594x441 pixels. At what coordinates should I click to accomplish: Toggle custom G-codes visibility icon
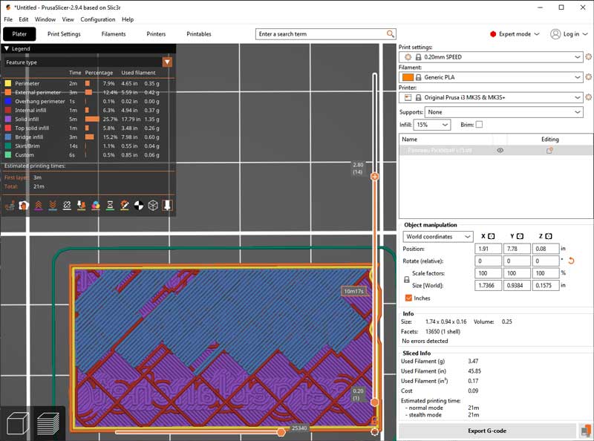(124, 206)
